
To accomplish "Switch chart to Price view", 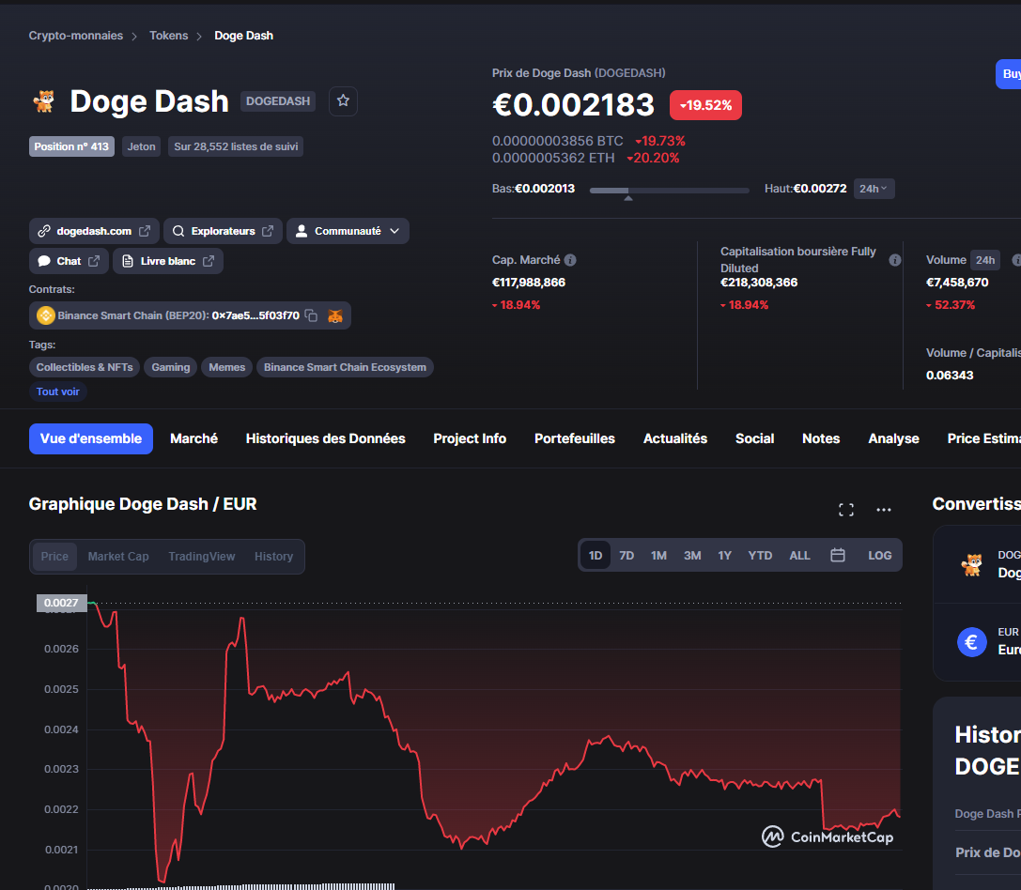I will point(54,557).
